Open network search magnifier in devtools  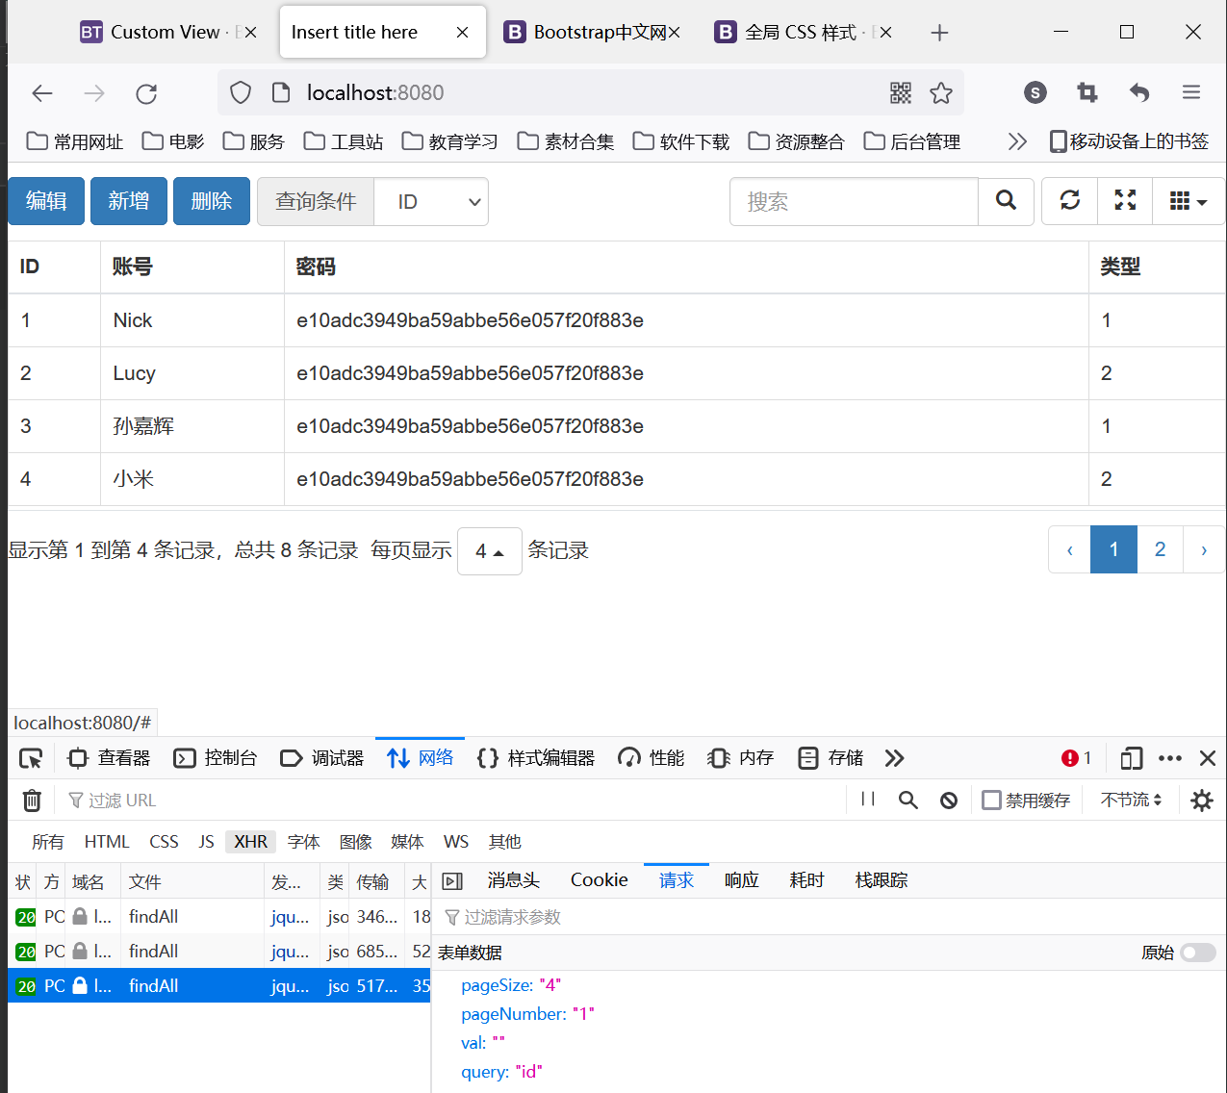[x=907, y=800]
